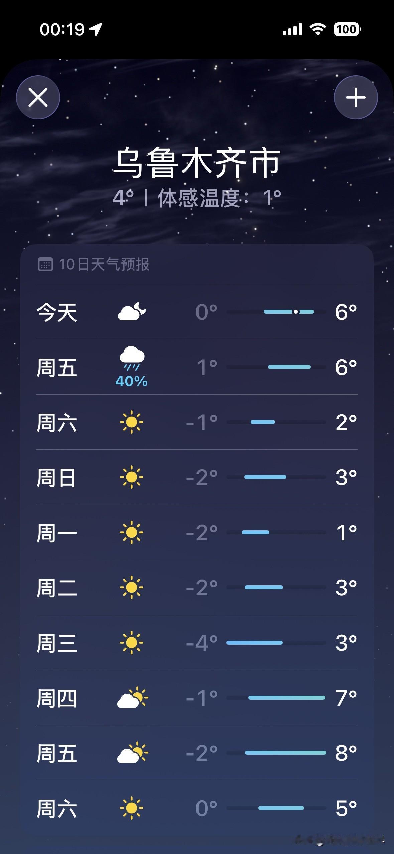Tap the 周三 temperature range bar
394x854 pixels.
pos(276,643)
